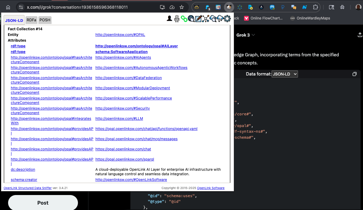The height and width of the screenshot is (210, 363).
Task: Open the #ModularDeployment link
Action: tap(132, 88)
